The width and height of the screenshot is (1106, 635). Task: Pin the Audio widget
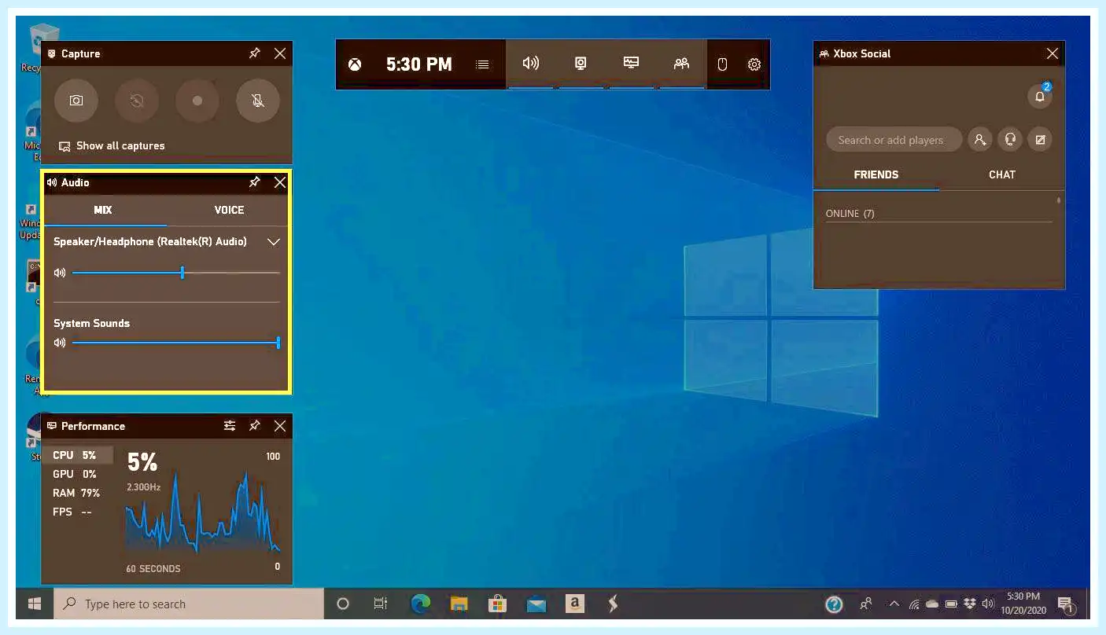coord(255,182)
